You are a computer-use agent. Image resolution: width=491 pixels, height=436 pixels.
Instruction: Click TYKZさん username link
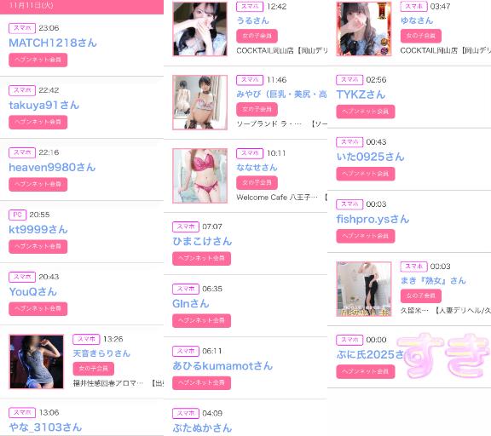pyautogui.click(x=361, y=95)
